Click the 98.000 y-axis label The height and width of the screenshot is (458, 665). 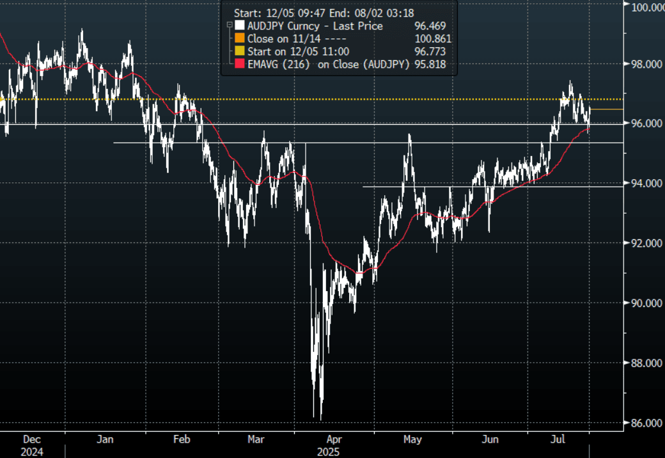point(646,64)
